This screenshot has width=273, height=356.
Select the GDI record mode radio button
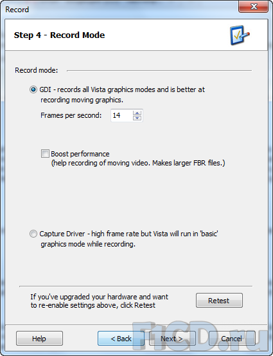point(33,89)
